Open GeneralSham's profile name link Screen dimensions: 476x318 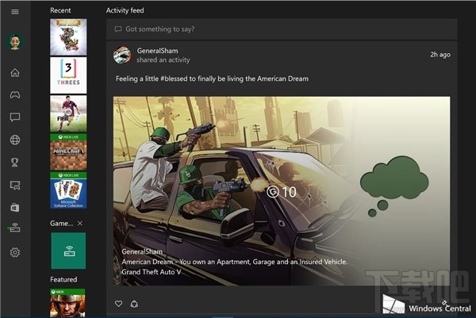point(158,51)
